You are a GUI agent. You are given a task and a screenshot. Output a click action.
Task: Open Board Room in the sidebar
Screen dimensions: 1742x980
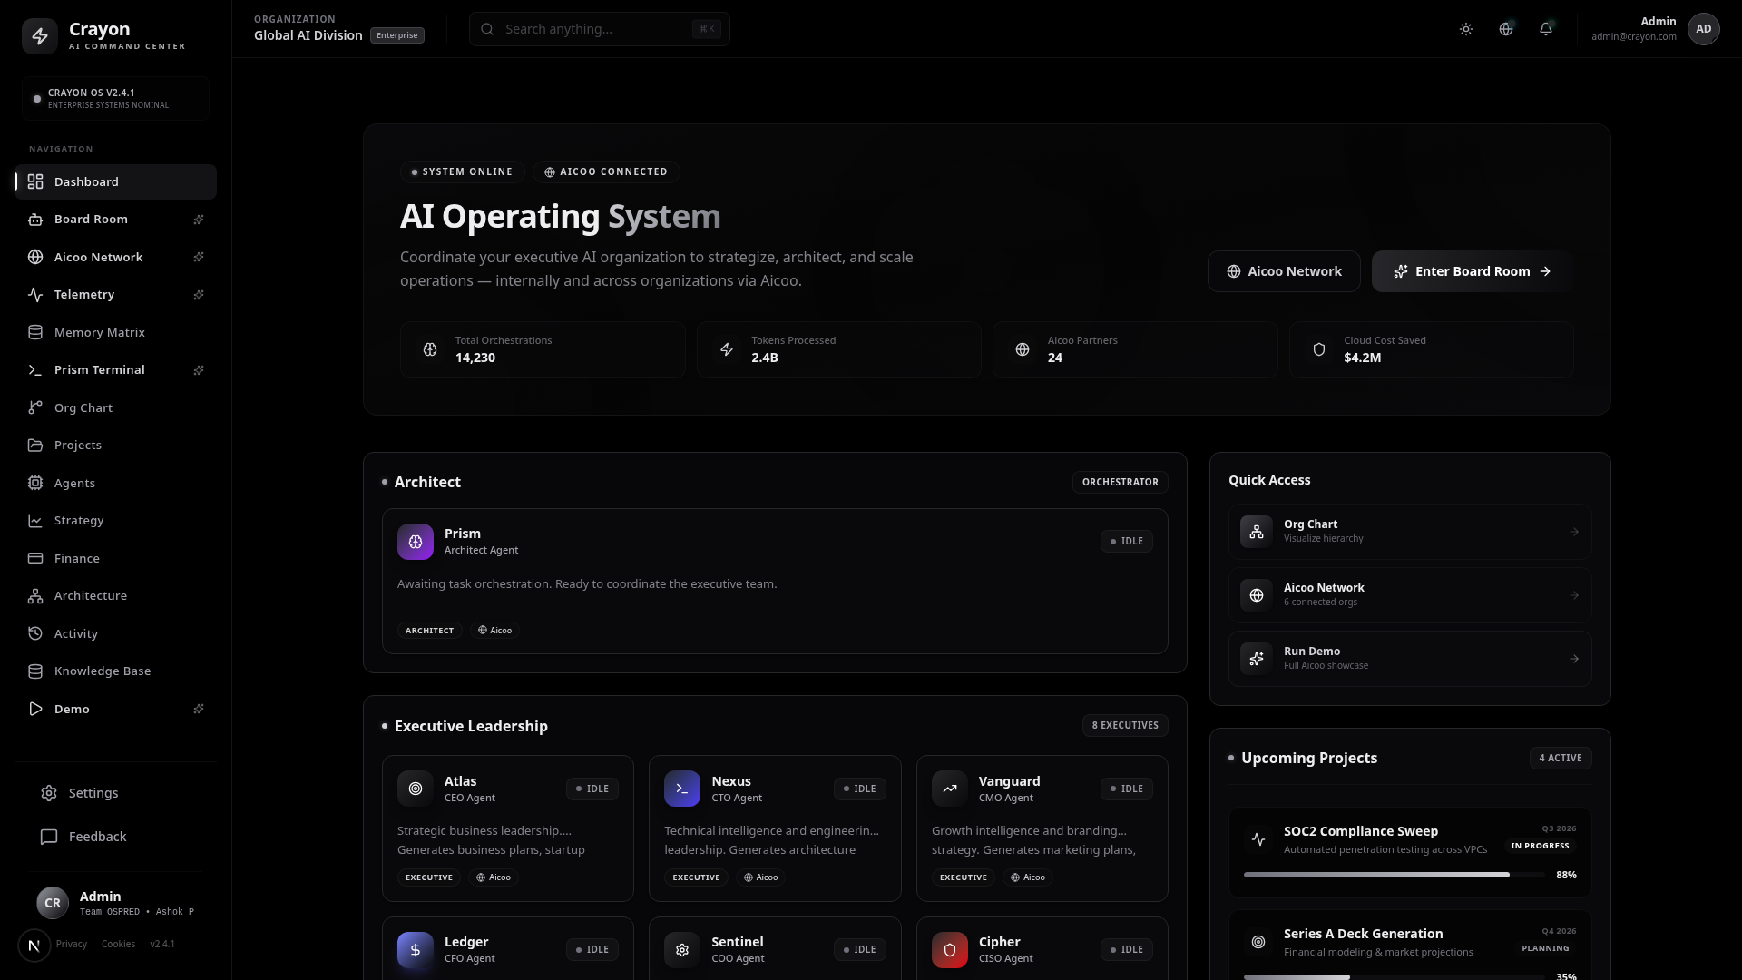tap(115, 220)
